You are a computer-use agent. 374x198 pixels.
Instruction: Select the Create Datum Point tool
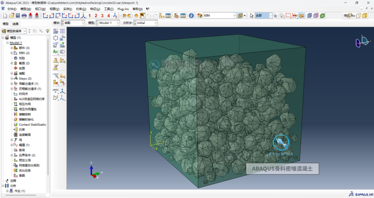[x=55, y=91]
